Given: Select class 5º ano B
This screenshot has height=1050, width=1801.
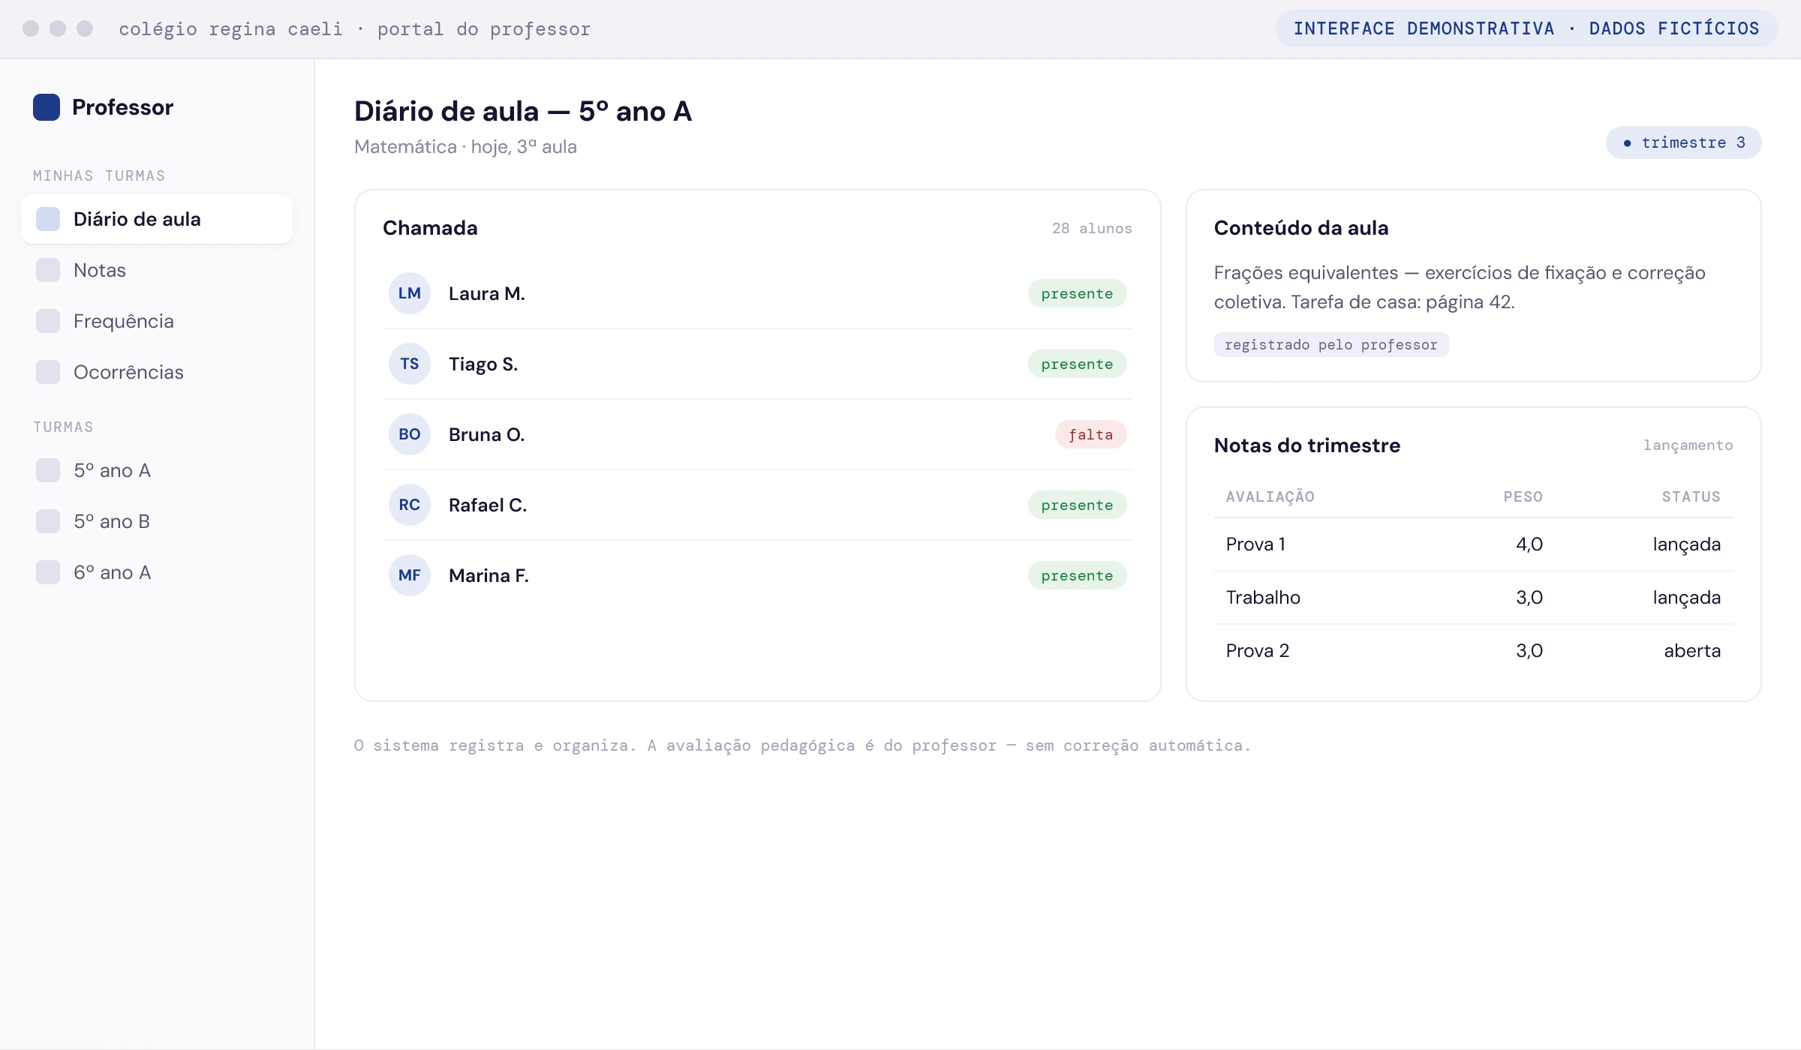Looking at the screenshot, I should (157, 521).
